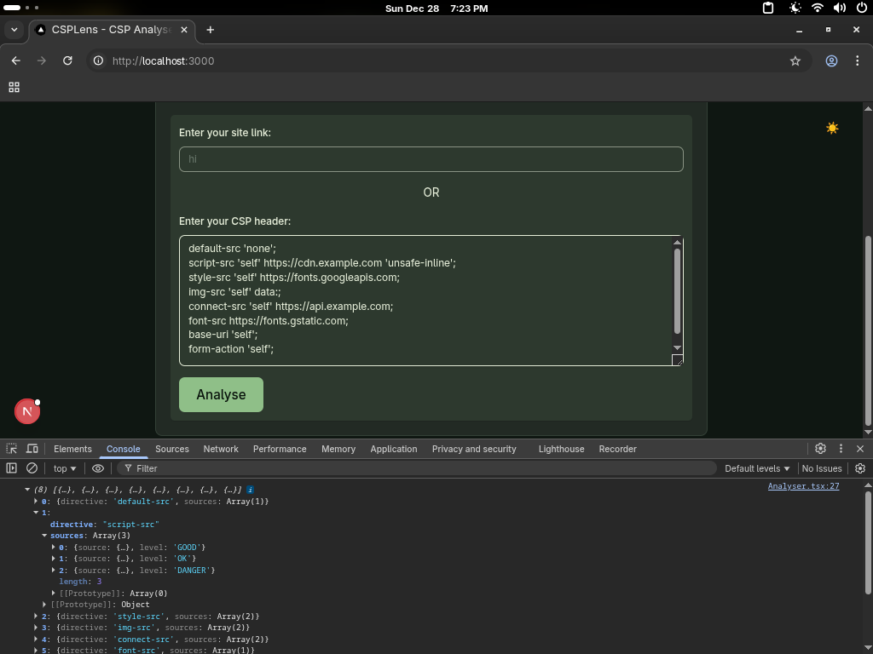Open the Default levels dropdown
This screenshot has width=873, height=654.
point(757,468)
